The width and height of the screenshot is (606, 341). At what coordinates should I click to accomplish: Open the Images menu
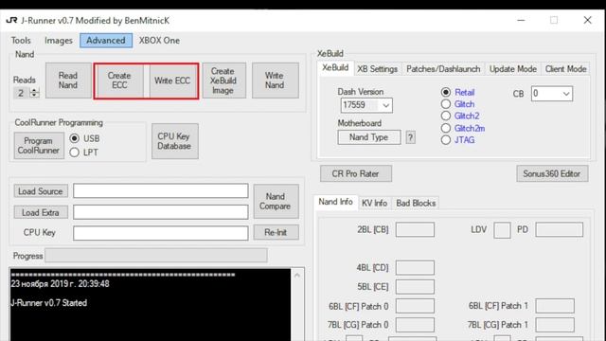pyautogui.click(x=59, y=41)
